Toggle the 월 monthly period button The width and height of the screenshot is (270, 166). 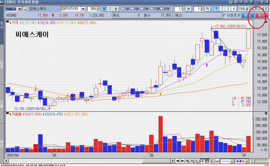pyautogui.click(x=116, y=9)
